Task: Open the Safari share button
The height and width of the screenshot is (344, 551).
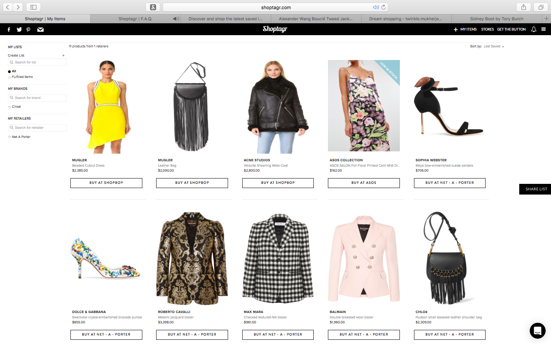Action: (x=523, y=7)
